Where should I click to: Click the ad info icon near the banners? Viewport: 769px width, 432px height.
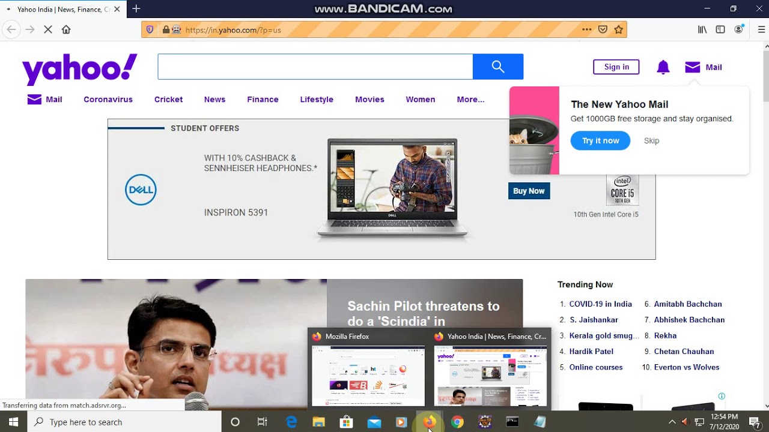[x=722, y=396]
